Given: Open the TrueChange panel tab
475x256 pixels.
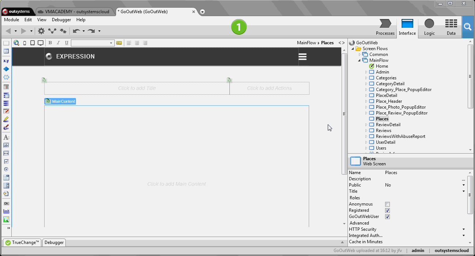Looking at the screenshot, I should click(x=22, y=242).
